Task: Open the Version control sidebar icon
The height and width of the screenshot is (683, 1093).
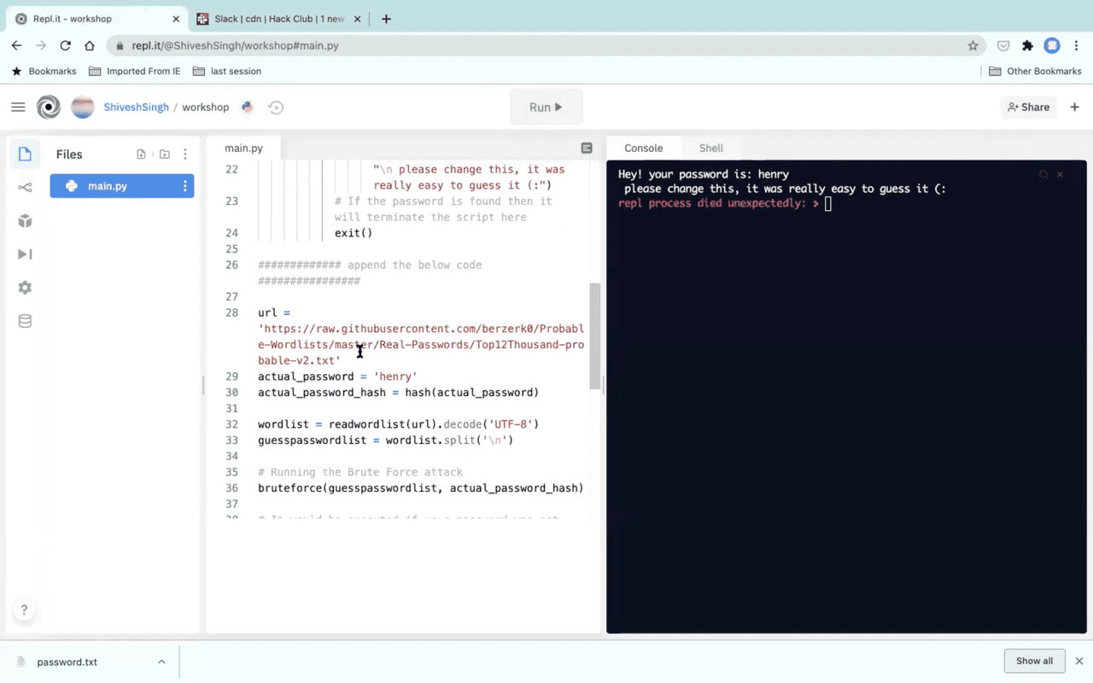Action: 25,188
